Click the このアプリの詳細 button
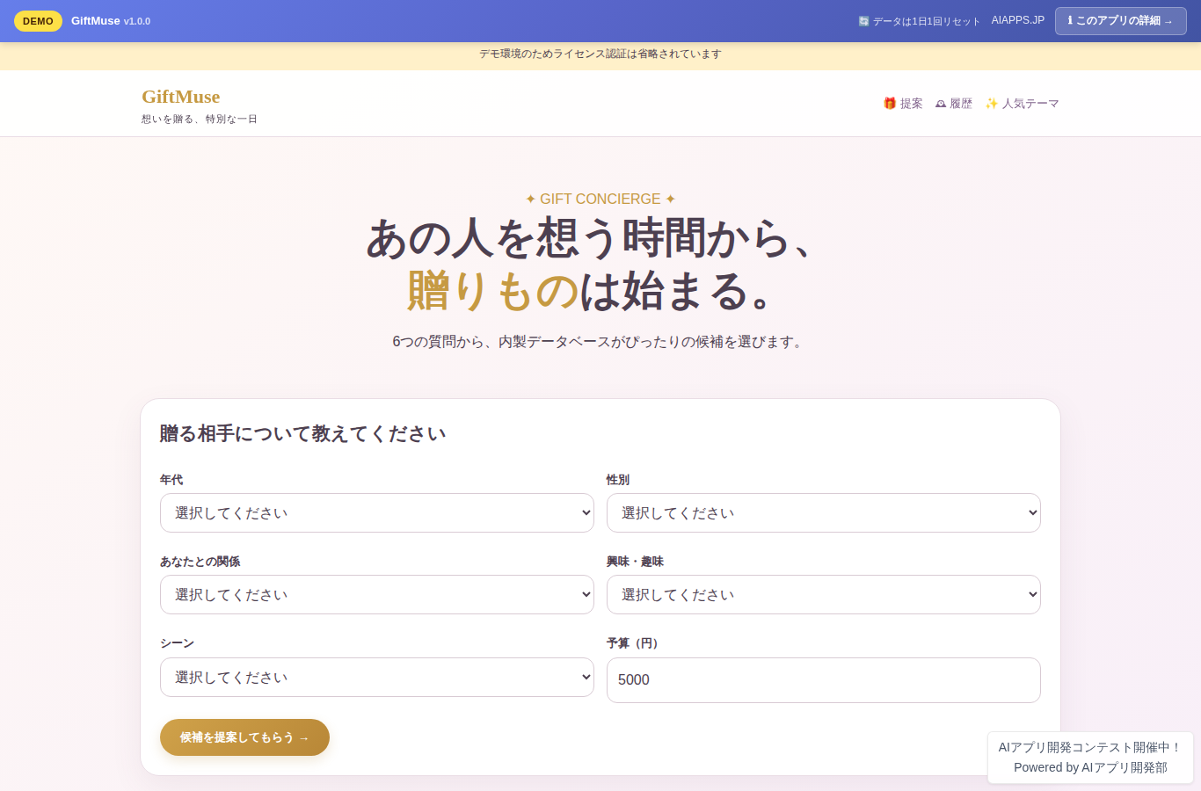Viewport: 1201px width, 791px height. tap(1121, 20)
